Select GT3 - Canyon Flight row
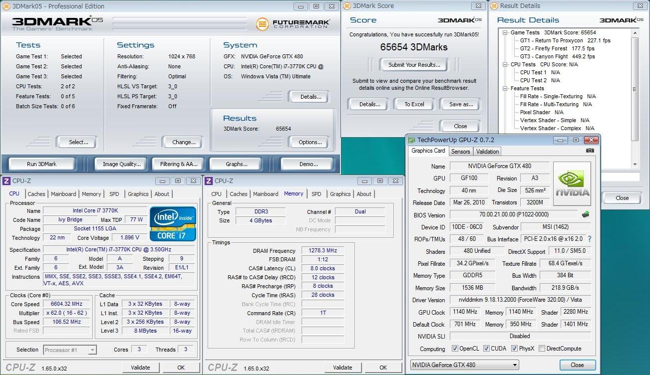Image resolution: width=650 pixels, height=375 pixels. coord(557,56)
